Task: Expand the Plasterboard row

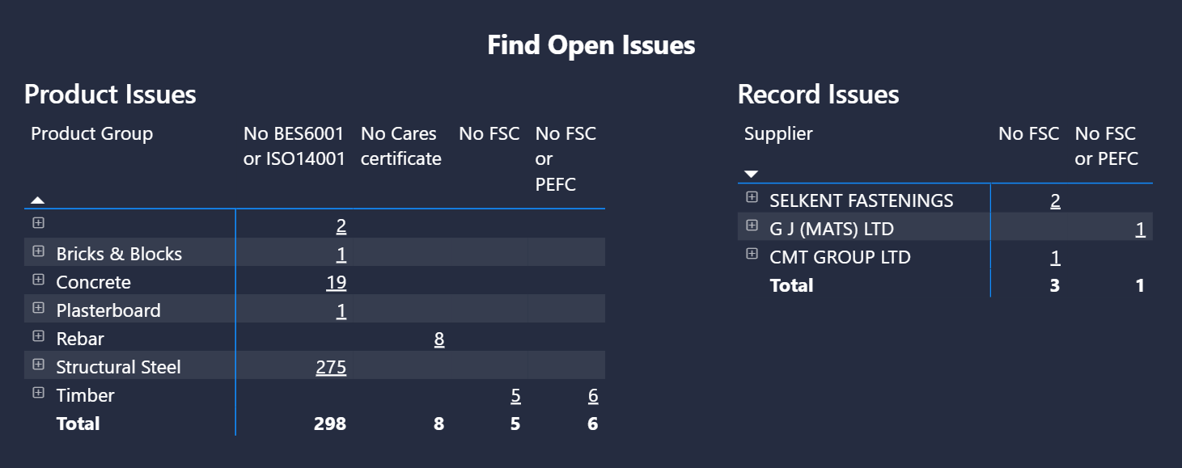Action: tap(38, 308)
